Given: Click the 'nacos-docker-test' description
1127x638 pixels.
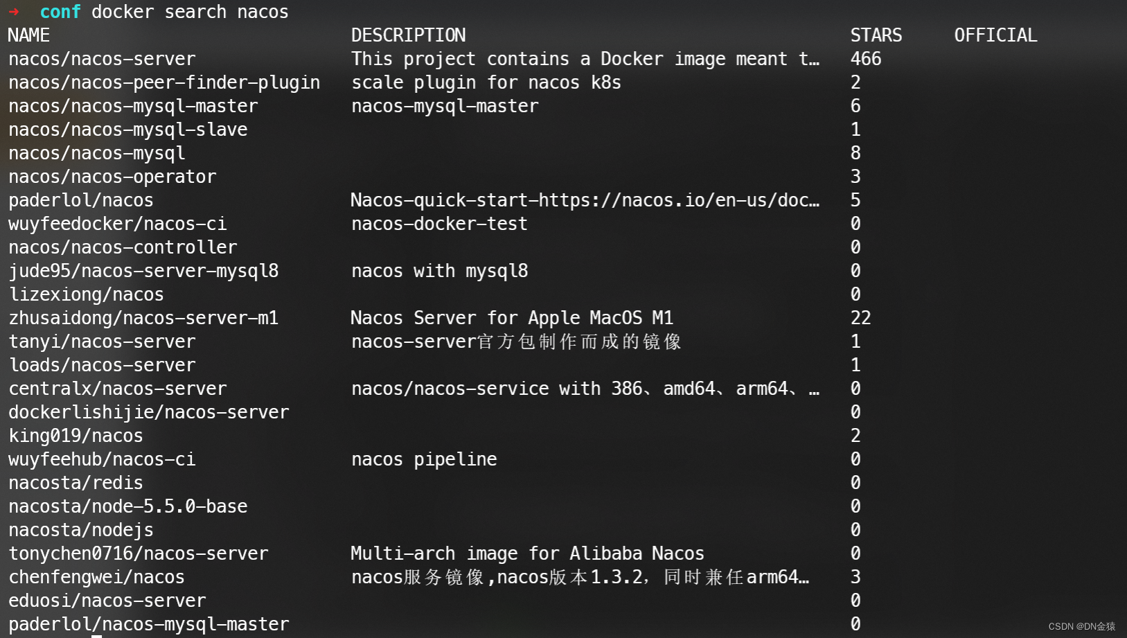Looking at the screenshot, I should click(439, 224).
